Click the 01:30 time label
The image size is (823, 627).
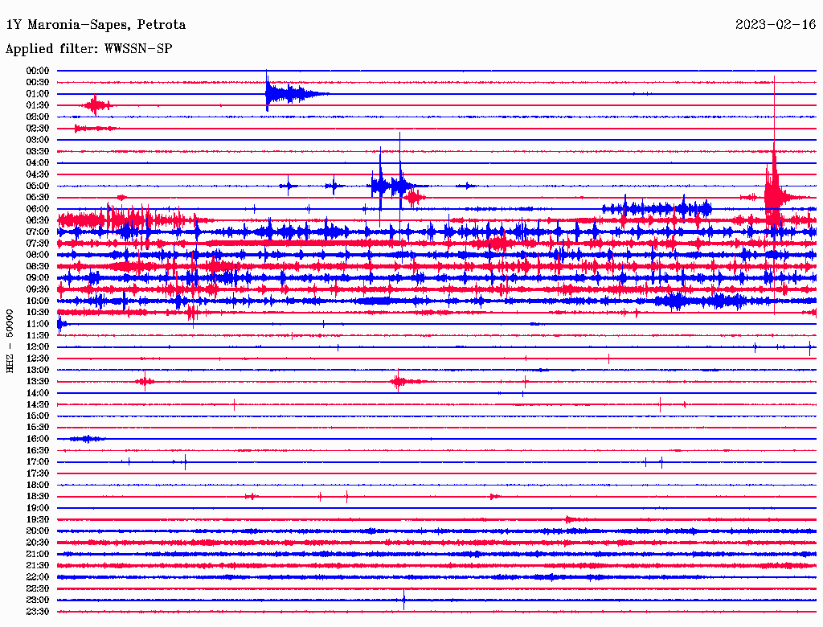[x=38, y=105]
